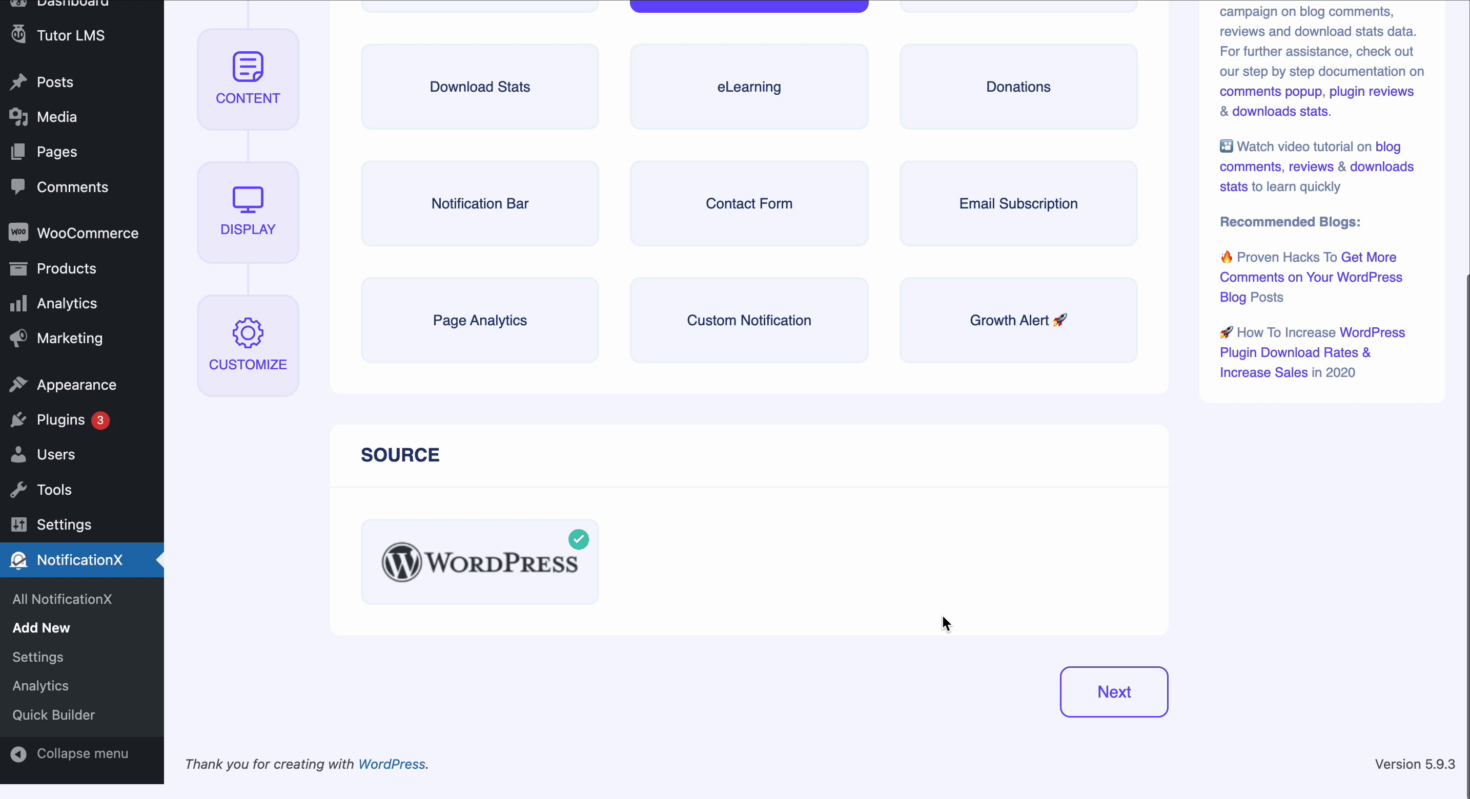Click the Tutor LMS sidebar icon
The image size is (1470, 799).
(x=18, y=35)
